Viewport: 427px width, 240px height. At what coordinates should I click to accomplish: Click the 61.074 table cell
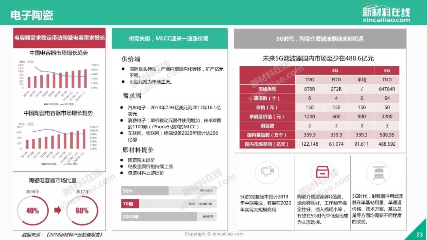(x=336, y=144)
